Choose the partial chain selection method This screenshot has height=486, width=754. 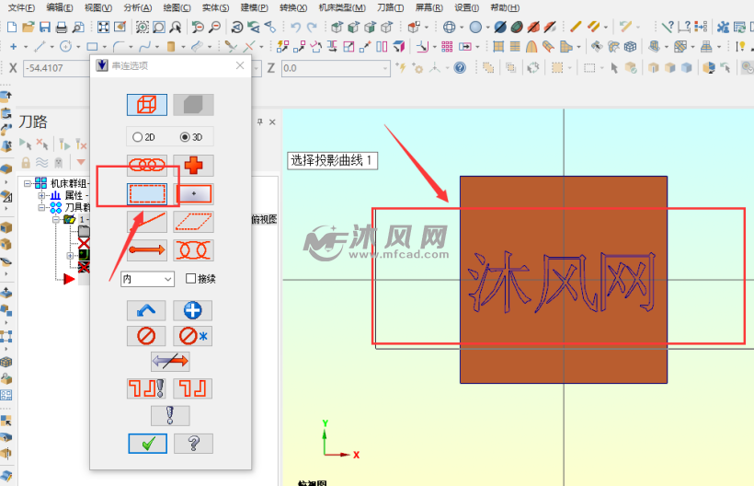click(x=193, y=250)
